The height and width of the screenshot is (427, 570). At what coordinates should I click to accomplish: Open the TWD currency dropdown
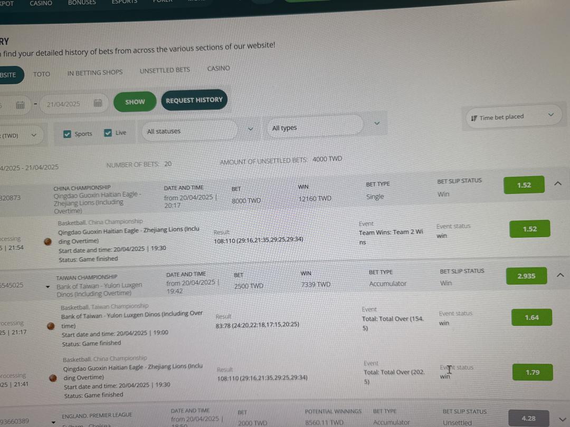[21, 135]
